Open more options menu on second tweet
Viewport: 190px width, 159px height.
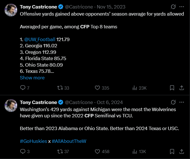pyautogui.click(x=182, y=102)
